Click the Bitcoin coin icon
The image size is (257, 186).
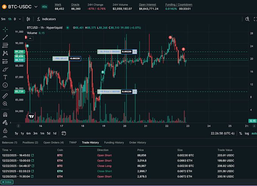click(x=4, y=7)
